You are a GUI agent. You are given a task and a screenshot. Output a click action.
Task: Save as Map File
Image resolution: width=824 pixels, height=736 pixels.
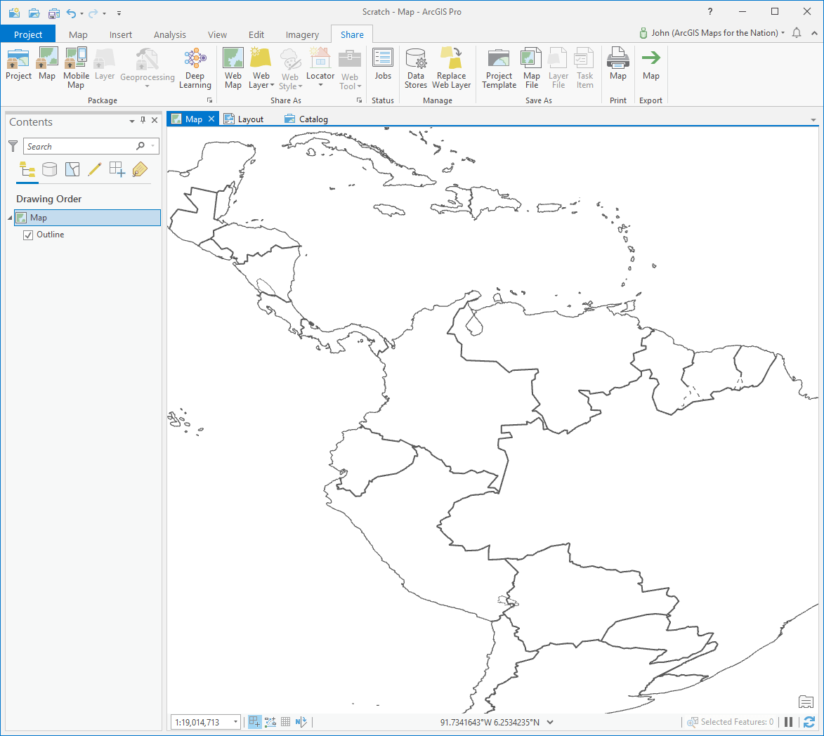531,67
